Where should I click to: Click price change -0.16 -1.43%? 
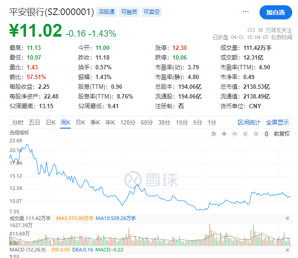coord(91,34)
